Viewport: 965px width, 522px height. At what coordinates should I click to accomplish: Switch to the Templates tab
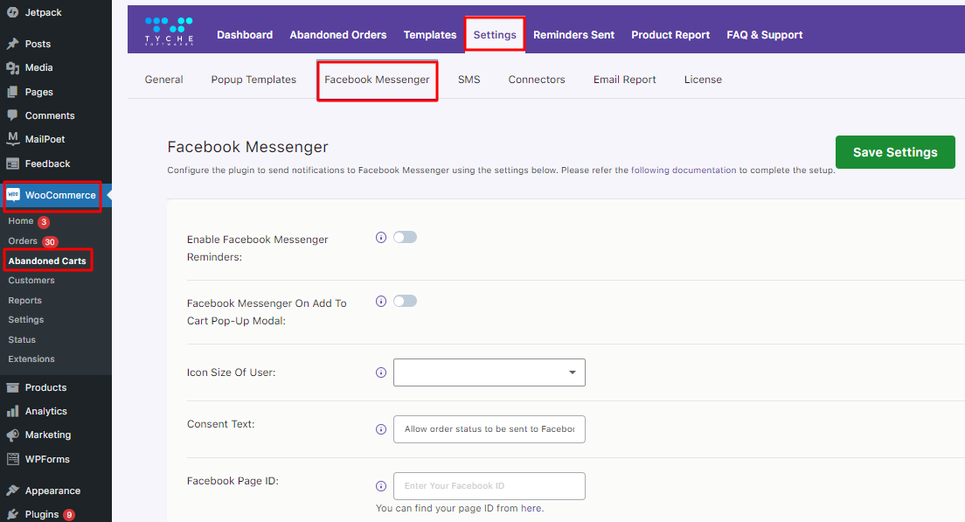coord(430,35)
